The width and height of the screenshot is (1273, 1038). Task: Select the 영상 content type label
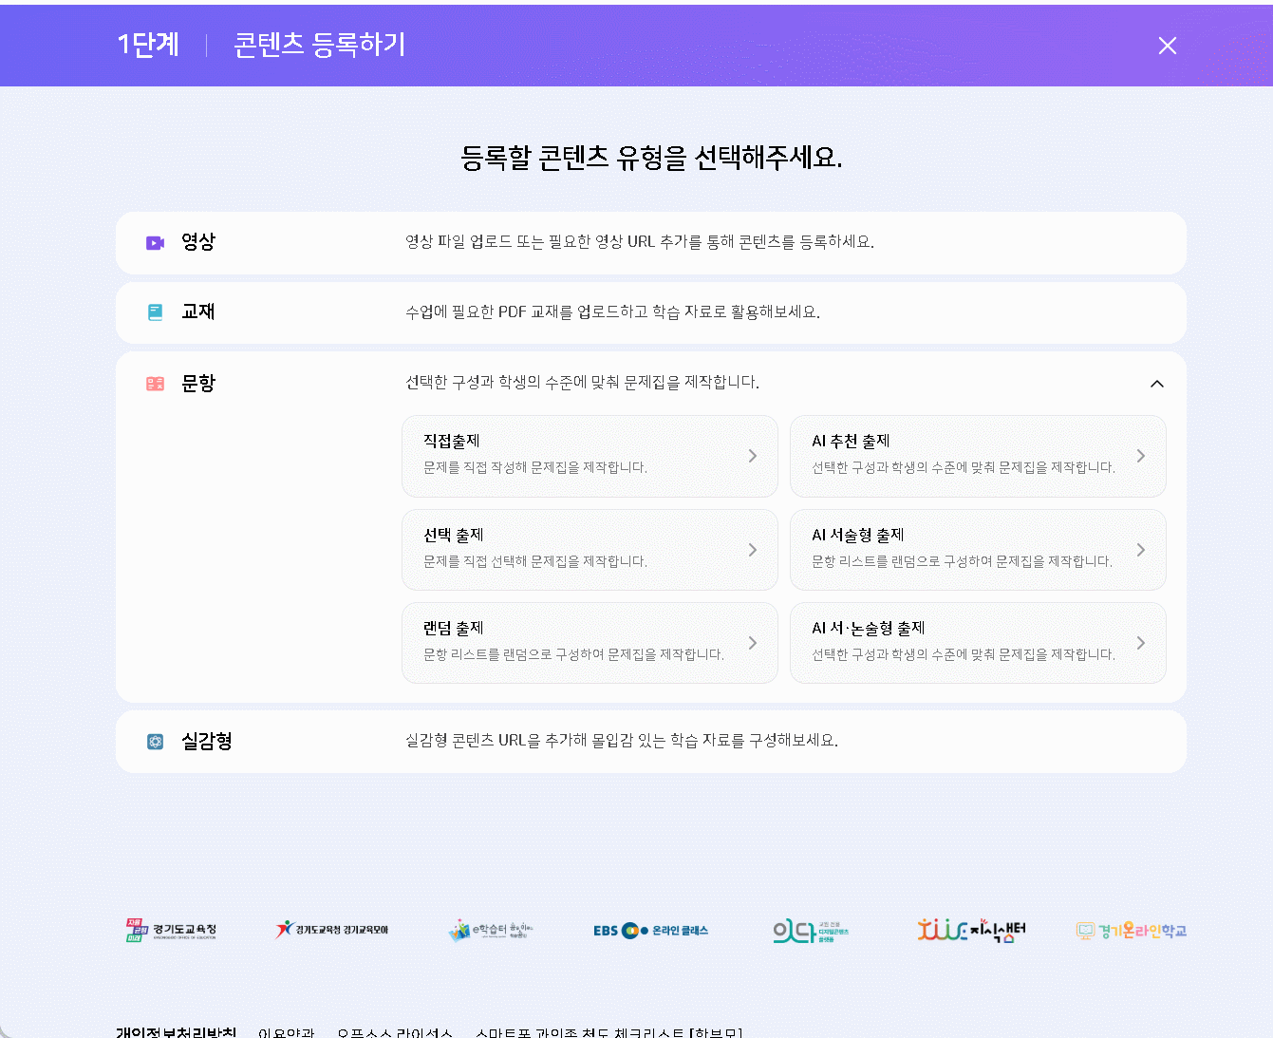[x=198, y=242]
